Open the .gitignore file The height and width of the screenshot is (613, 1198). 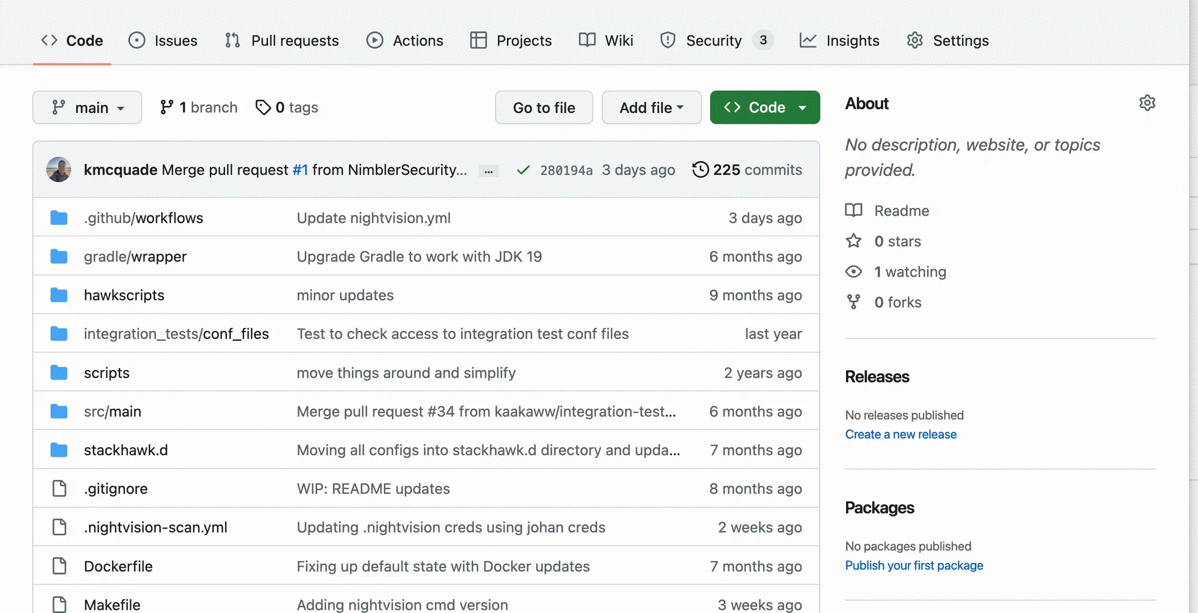tap(116, 489)
